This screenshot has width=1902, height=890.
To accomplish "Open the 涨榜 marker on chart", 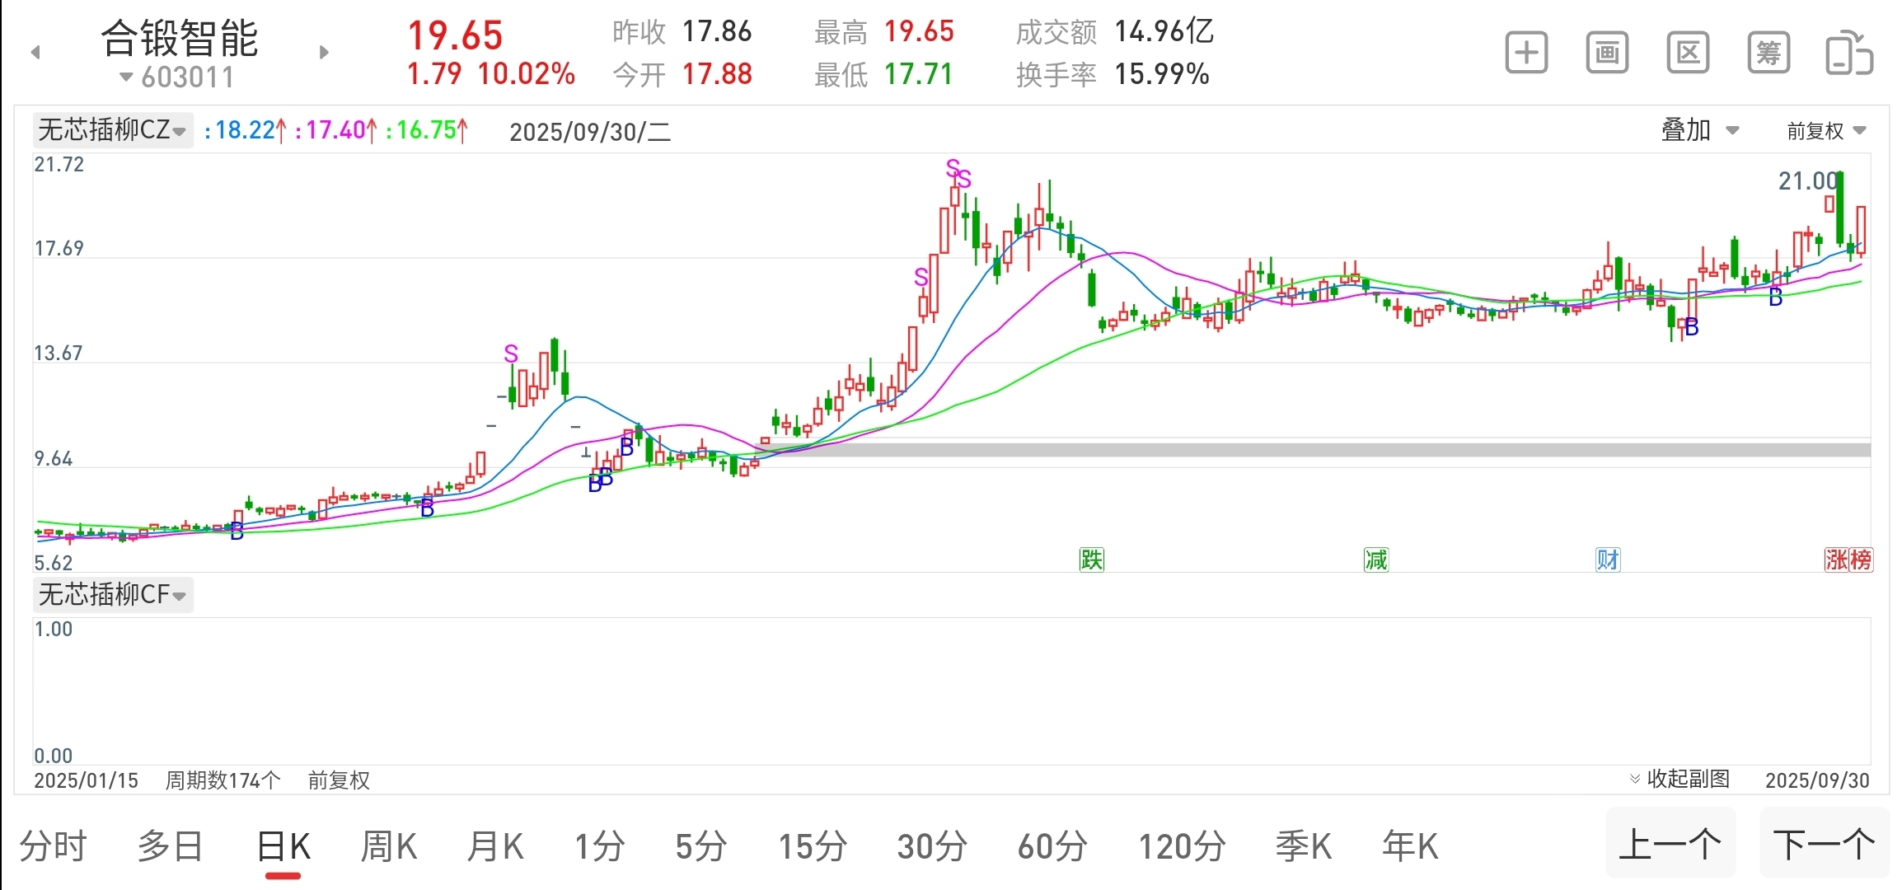I will (x=1848, y=560).
